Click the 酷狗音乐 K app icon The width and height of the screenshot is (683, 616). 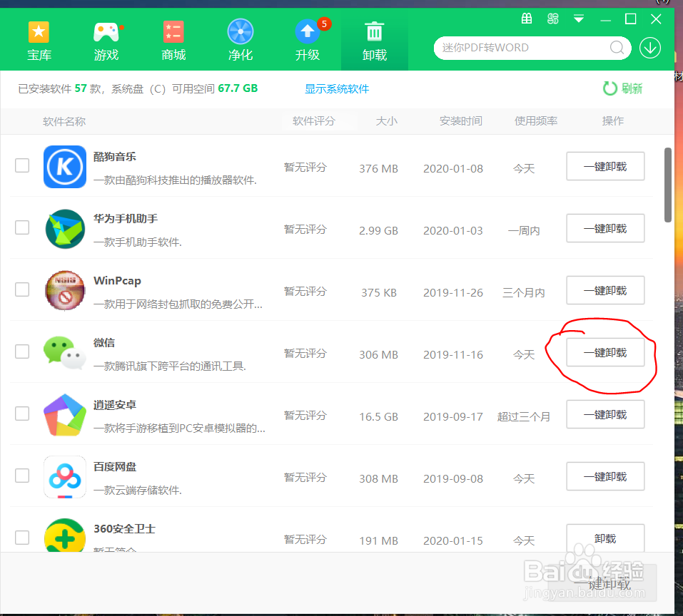65,167
